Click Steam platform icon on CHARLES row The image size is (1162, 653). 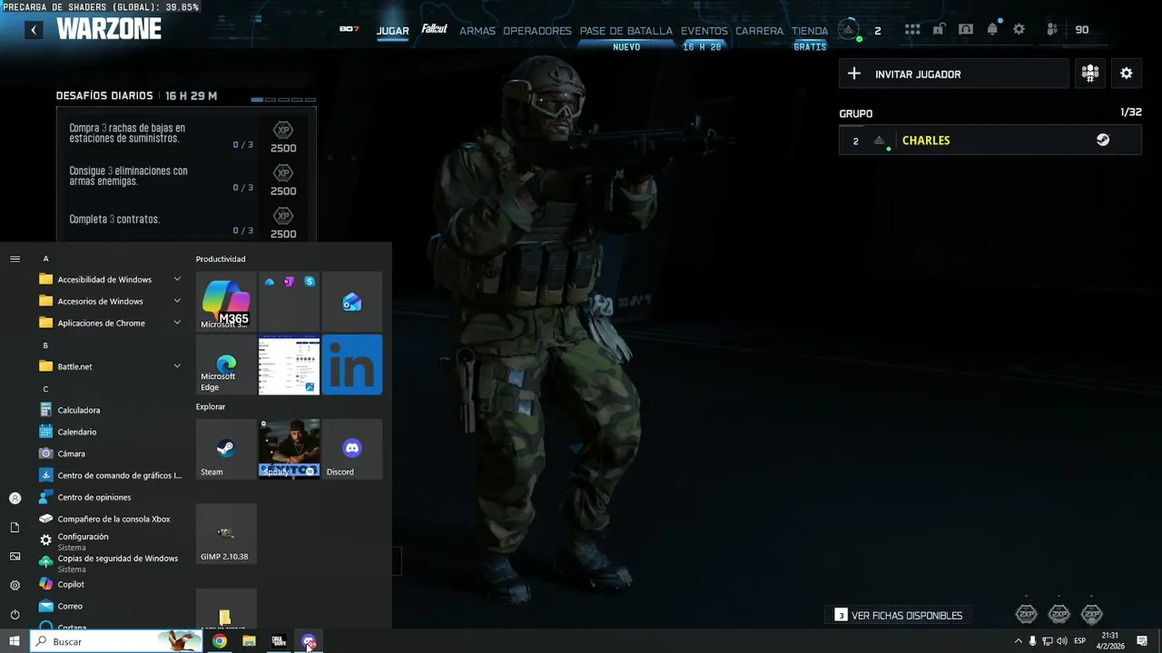tap(1103, 141)
